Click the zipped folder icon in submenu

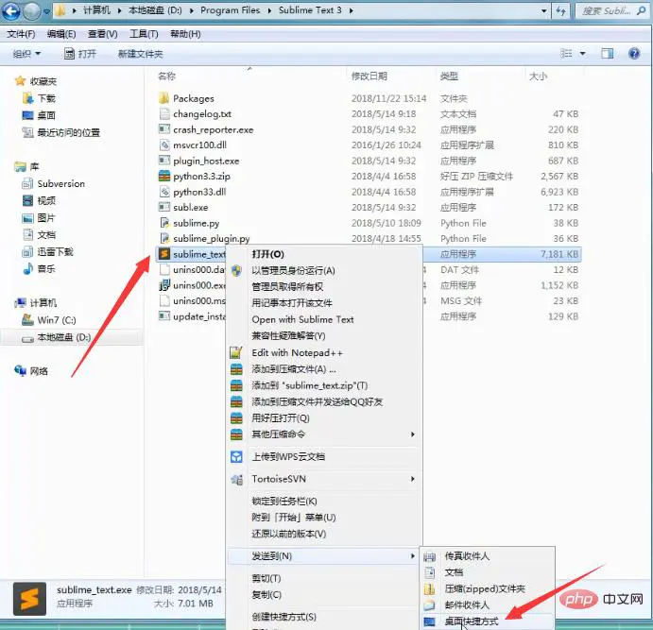(x=429, y=588)
